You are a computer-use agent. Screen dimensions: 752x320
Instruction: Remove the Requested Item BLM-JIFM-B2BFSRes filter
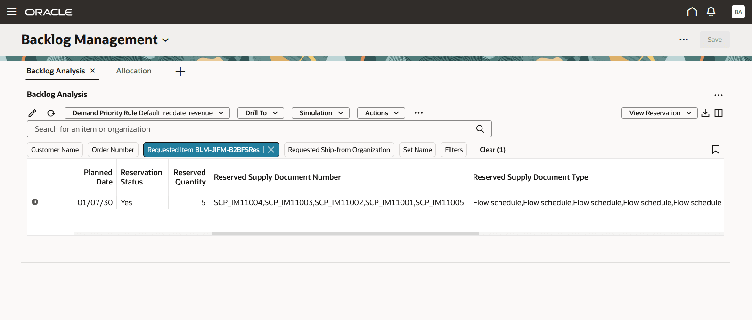click(x=271, y=150)
